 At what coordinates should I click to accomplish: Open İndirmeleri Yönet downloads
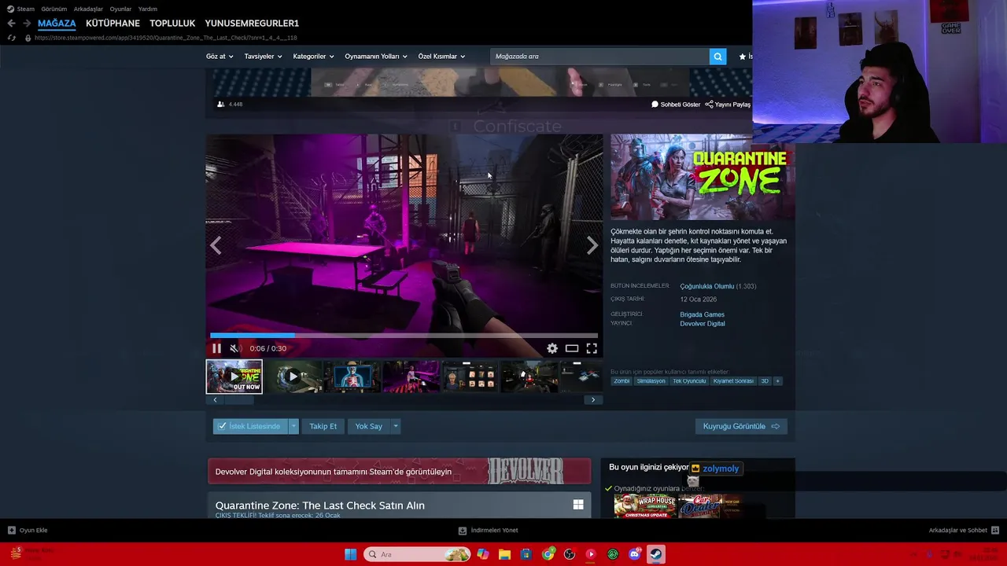coord(489,531)
